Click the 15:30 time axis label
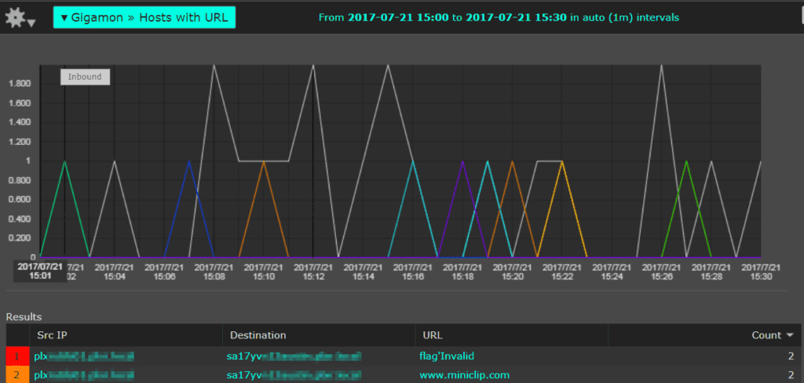The height and width of the screenshot is (383, 804). [761, 272]
